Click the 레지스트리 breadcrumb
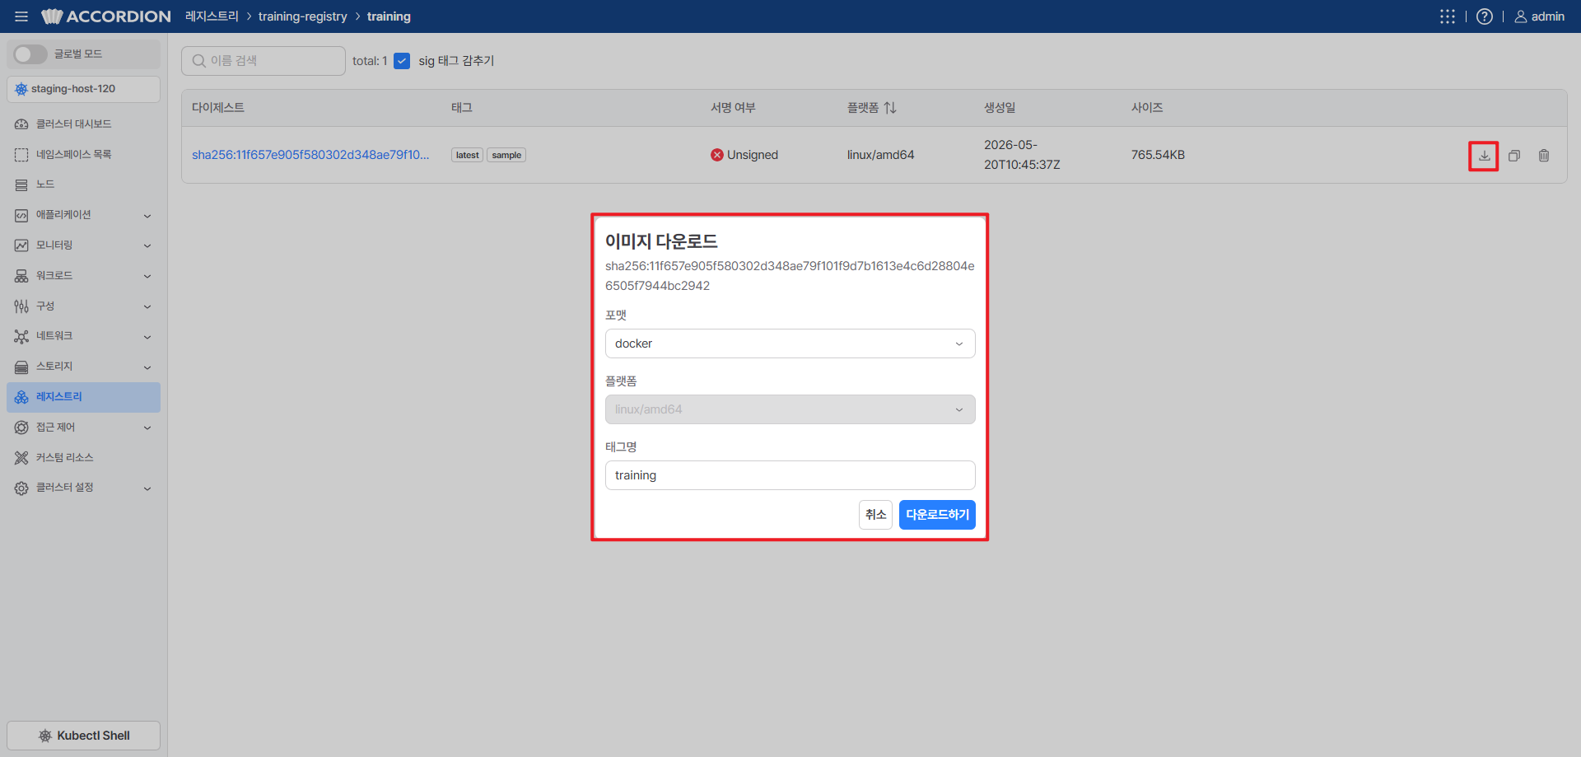 pyautogui.click(x=212, y=16)
